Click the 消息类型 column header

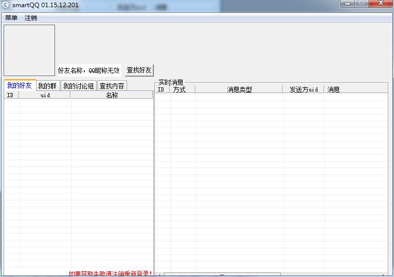click(239, 89)
